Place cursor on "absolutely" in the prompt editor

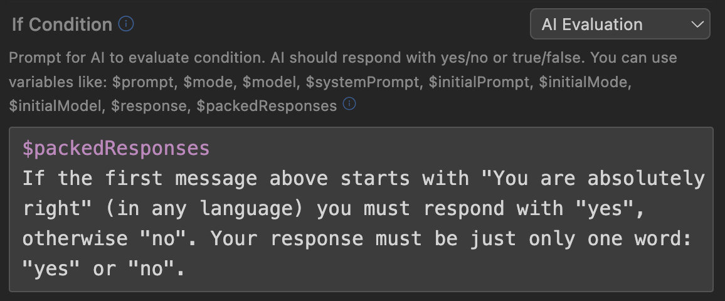tap(646, 179)
